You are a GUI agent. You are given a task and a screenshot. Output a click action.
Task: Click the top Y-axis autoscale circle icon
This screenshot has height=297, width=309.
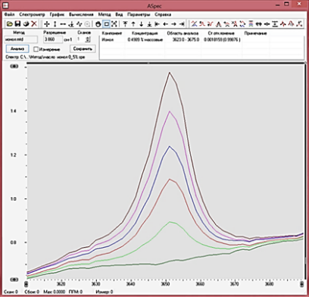[14, 66]
